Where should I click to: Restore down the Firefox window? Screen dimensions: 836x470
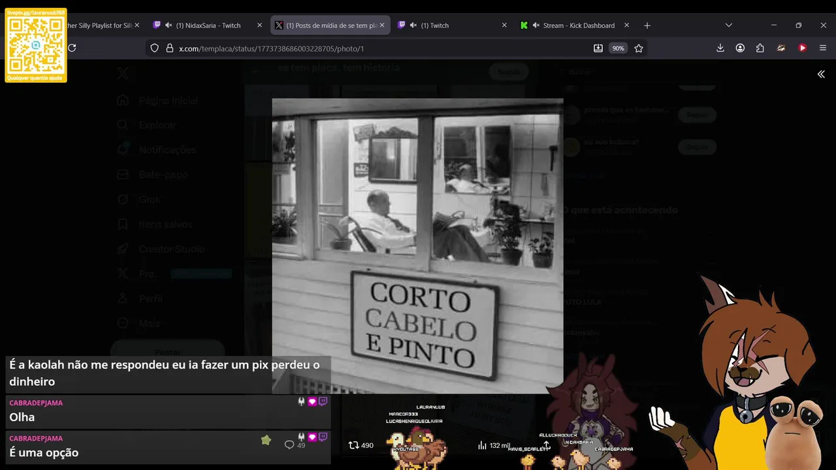(x=798, y=25)
